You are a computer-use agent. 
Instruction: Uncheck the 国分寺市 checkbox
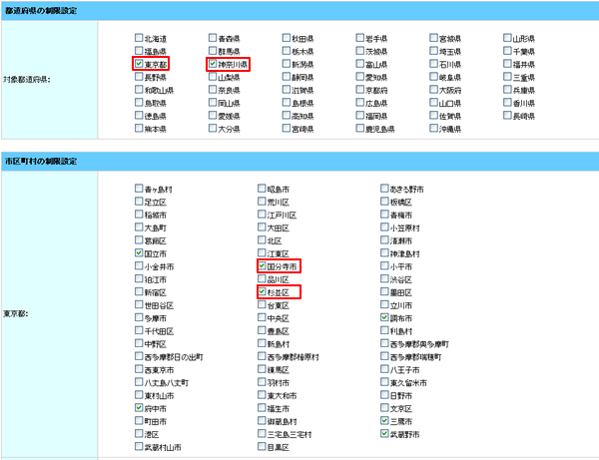coord(262,267)
